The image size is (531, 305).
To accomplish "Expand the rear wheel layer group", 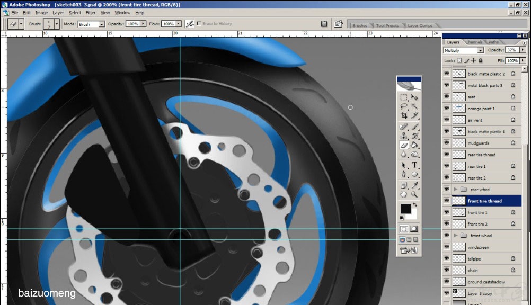I will (455, 189).
